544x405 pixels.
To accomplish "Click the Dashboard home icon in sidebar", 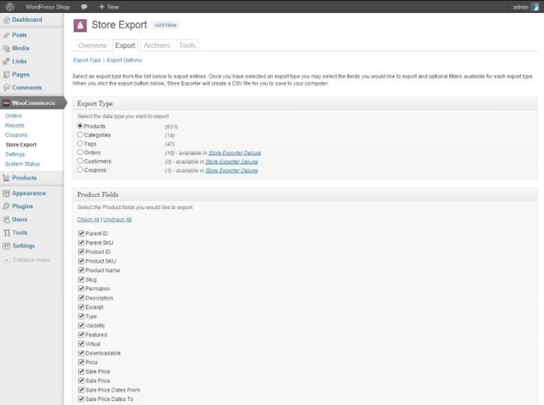I will tap(6, 20).
